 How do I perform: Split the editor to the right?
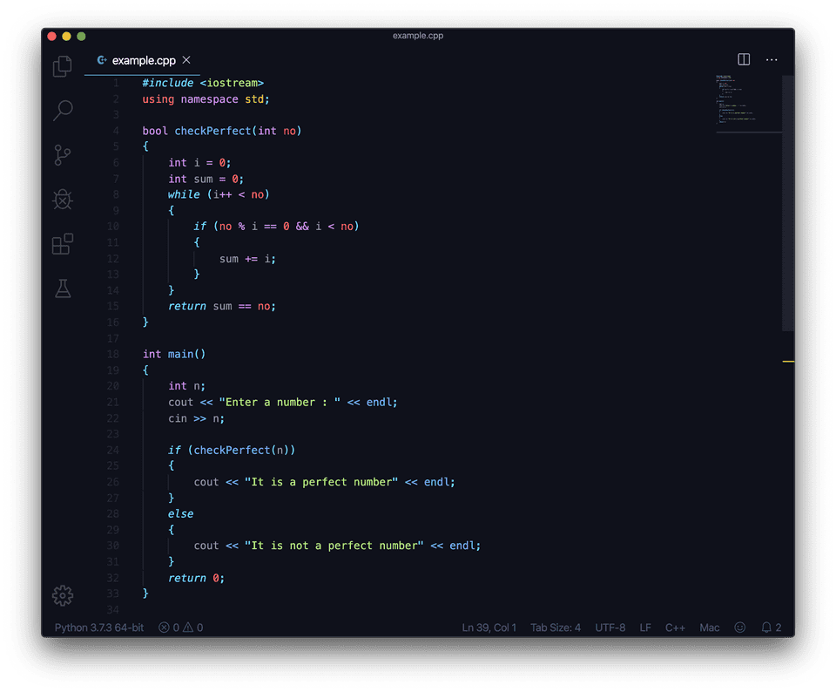743,59
